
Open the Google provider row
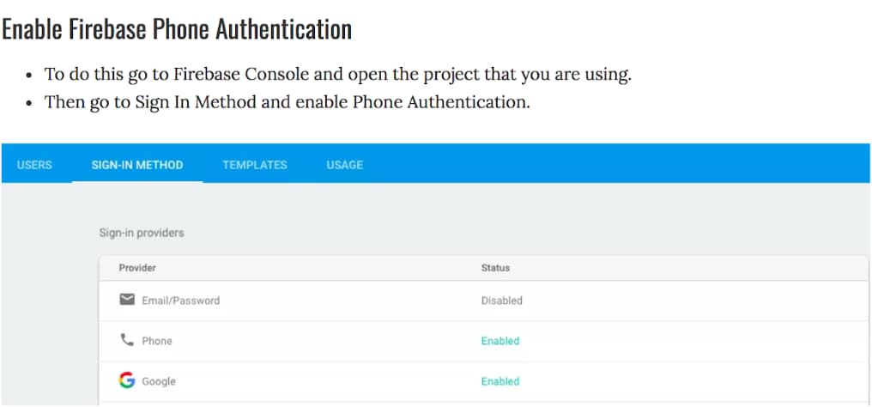coord(484,381)
